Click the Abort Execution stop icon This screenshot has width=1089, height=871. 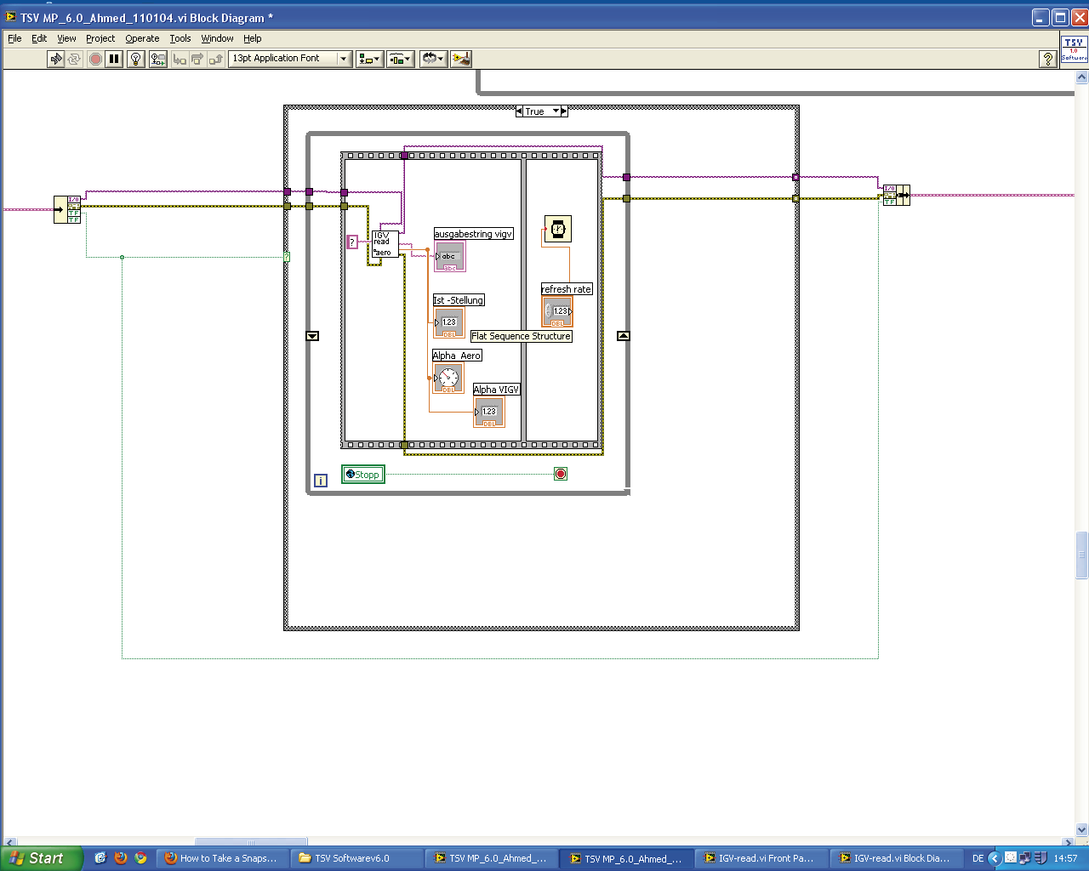tap(95, 59)
